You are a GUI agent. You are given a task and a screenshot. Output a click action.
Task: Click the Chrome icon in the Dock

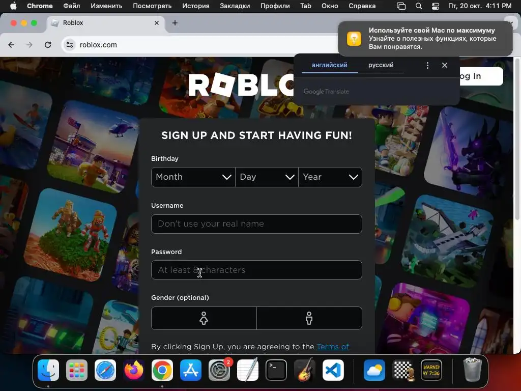click(162, 370)
